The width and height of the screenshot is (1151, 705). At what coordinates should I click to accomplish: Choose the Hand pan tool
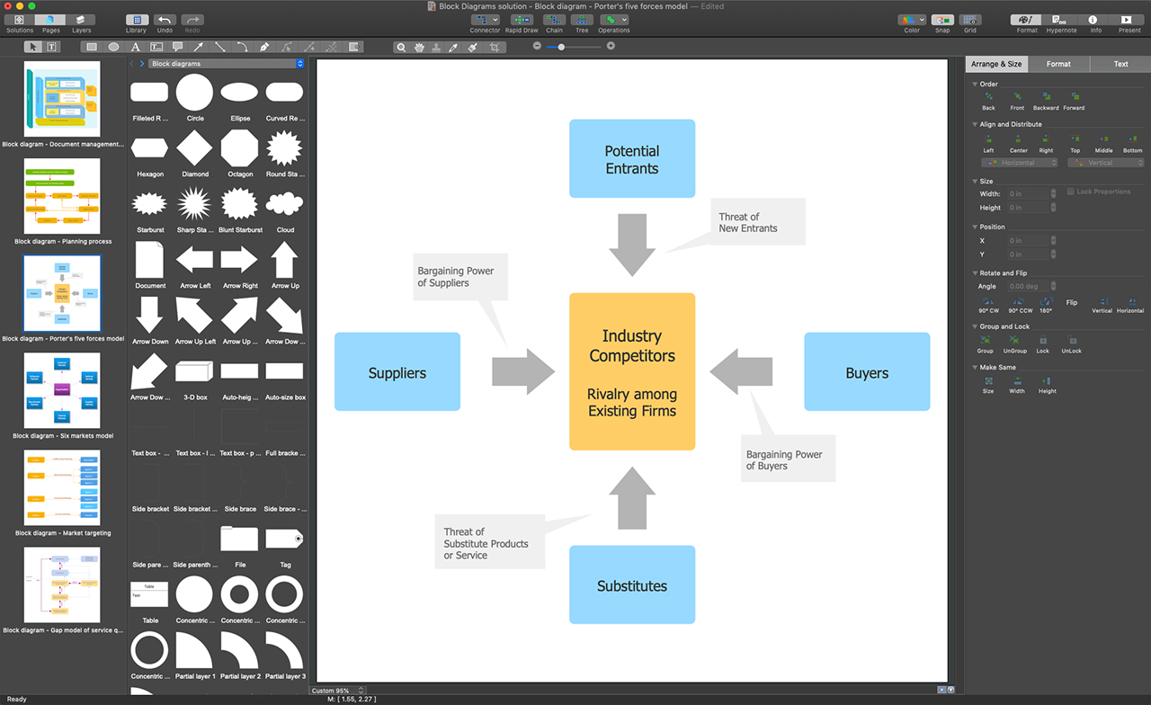click(x=418, y=47)
